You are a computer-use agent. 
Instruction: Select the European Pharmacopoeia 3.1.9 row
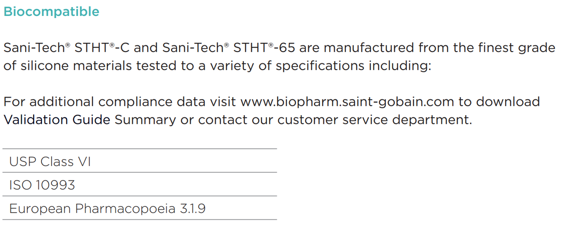pyautogui.click(x=139, y=208)
